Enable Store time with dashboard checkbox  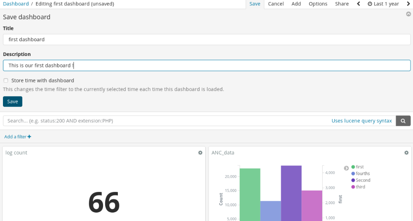click(x=6, y=80)
